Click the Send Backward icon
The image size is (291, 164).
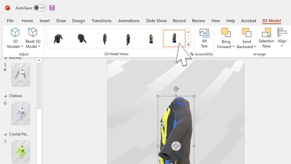click(246, 33)
